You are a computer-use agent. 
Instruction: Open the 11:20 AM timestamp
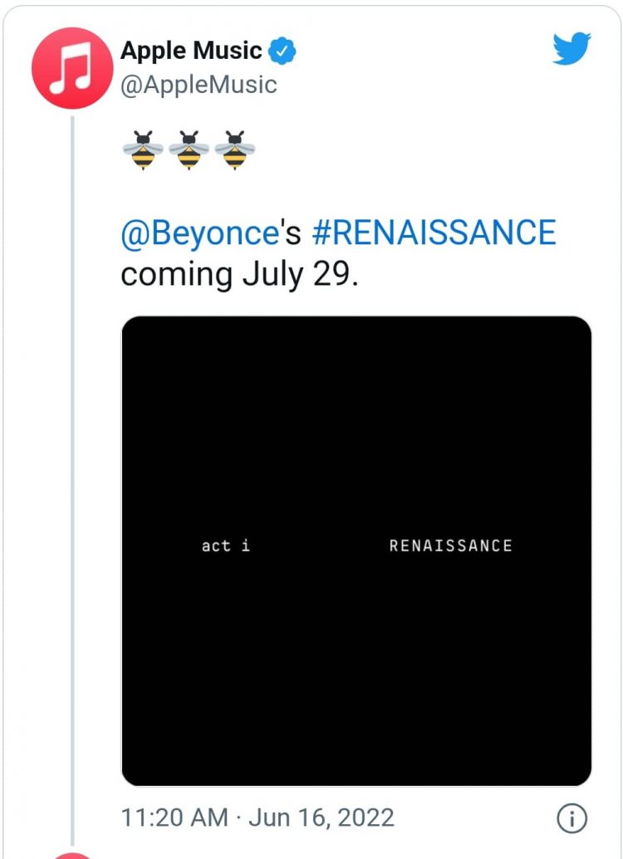(x=174, y=818)
